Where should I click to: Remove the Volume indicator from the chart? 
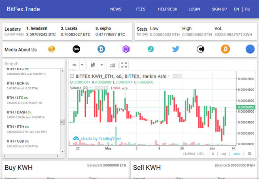[106, 88]
